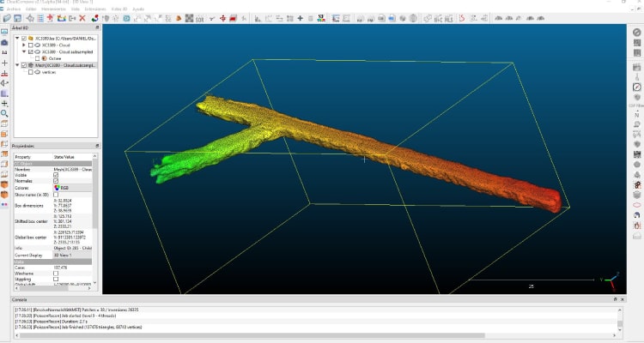
Task: Click the black plus Add scalar field icon
Action: coord(301,18)
